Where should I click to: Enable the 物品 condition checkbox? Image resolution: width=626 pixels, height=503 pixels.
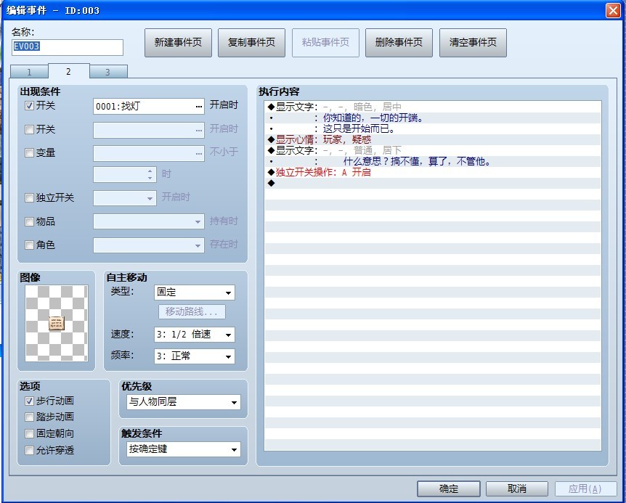29,222
